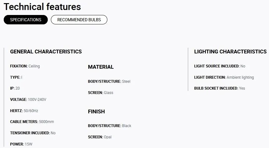Click the SCREEN: Glass entry
This screenshot has width=269, height=148.
pos(100,93)
